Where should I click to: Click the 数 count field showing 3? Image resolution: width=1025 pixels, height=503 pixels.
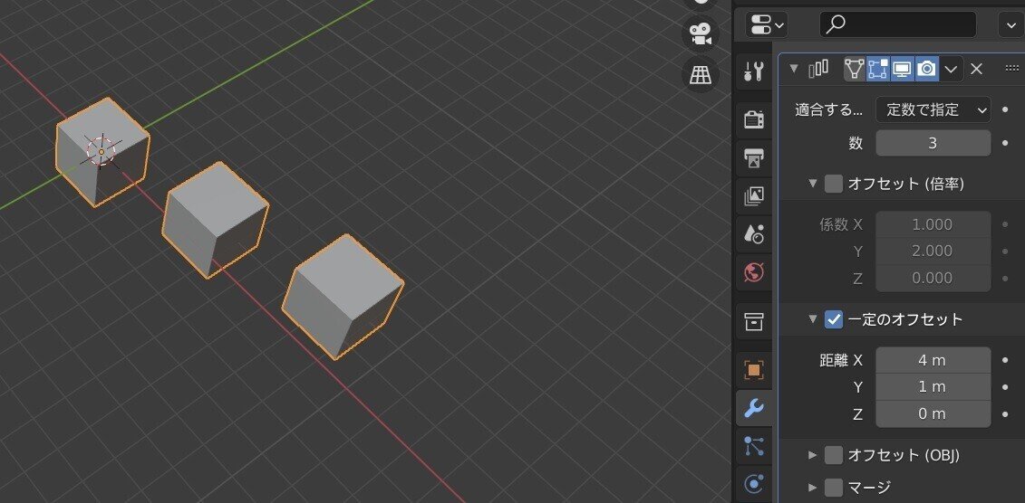[933, 143]
